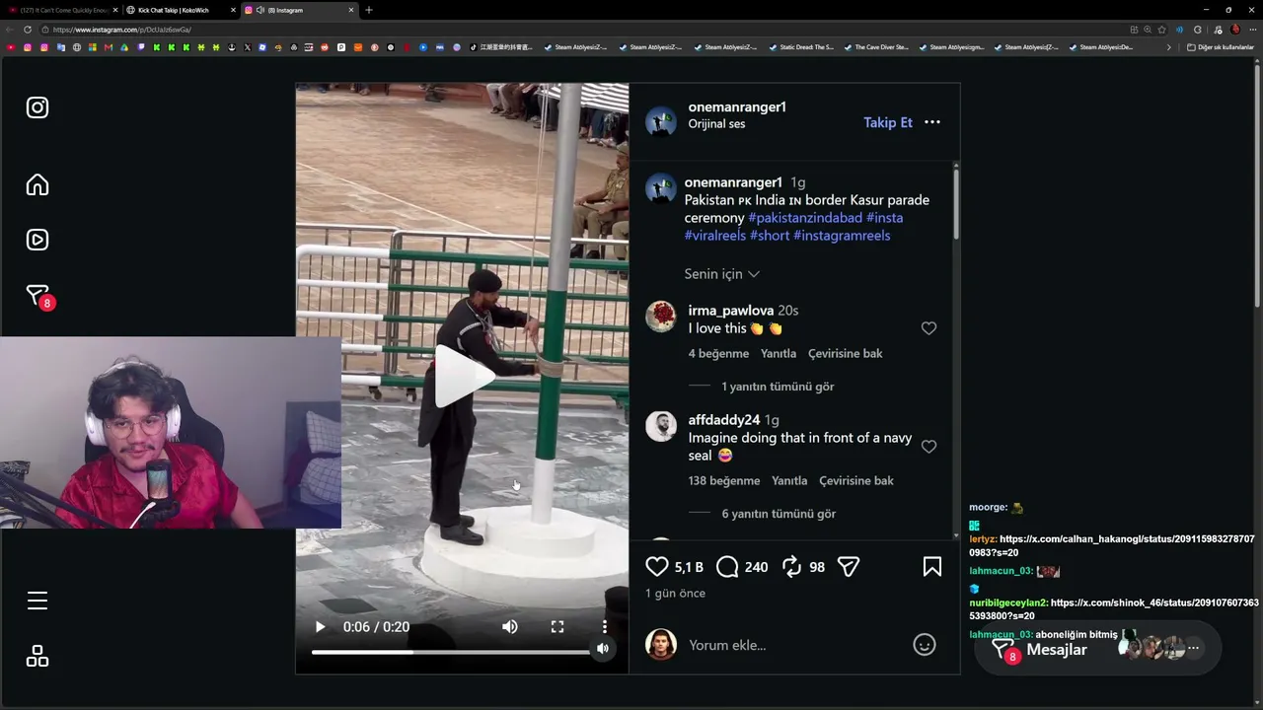The width and height of the screenshot is (1263, 710).
Task: Open a new browser tab
Action: point(369,10)
